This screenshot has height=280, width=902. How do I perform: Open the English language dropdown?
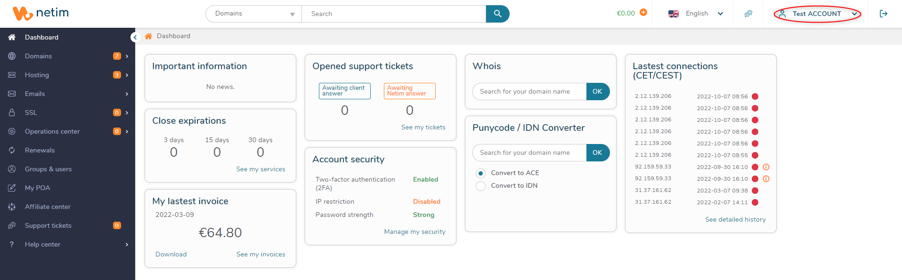(696, 14)
